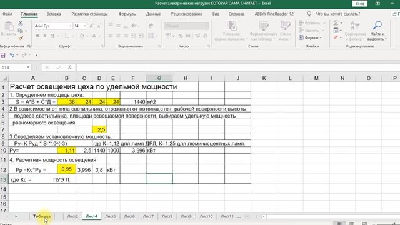Open the ABBYY FineReader 12 tab

[x=274, y=14]
